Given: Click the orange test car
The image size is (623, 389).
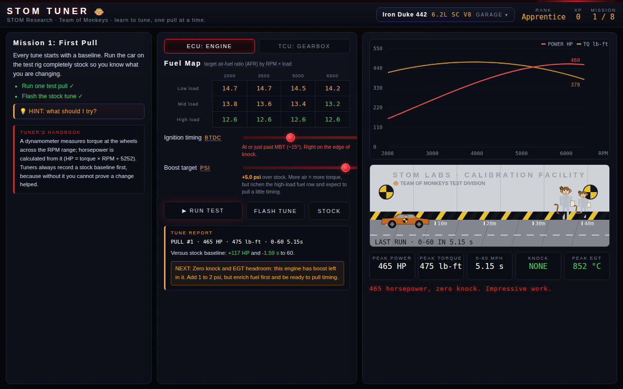Looking at the screenshot, I should click(x=405, y=221).
